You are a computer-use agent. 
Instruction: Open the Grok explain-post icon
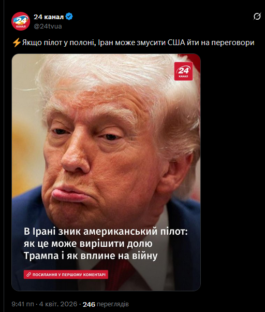pyautogui.click(x=257, y=16)
